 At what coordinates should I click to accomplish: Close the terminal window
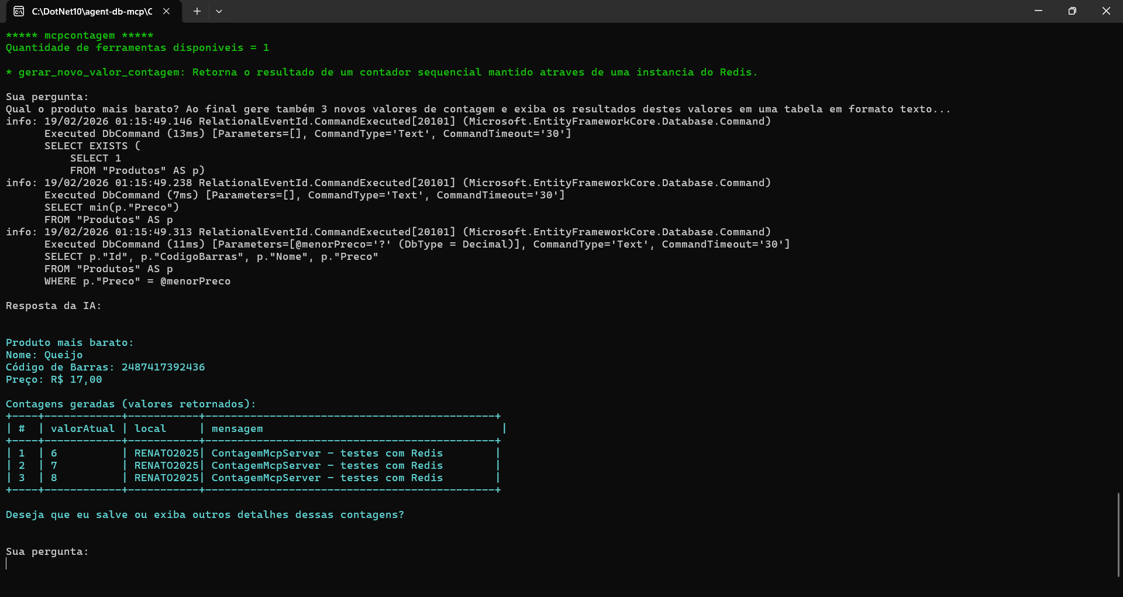click(x=1106, y=11)
